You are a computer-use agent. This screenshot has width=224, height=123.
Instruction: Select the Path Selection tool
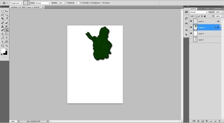tap(3, 41)
